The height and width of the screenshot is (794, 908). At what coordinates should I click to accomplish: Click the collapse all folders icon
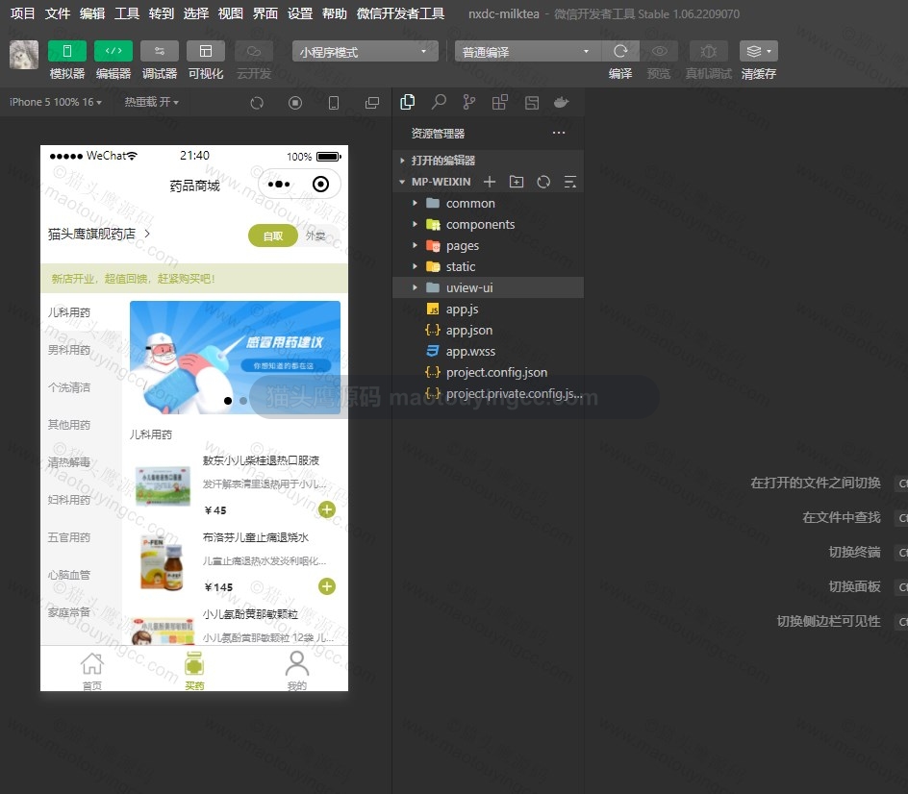click(x=570, y=182)
